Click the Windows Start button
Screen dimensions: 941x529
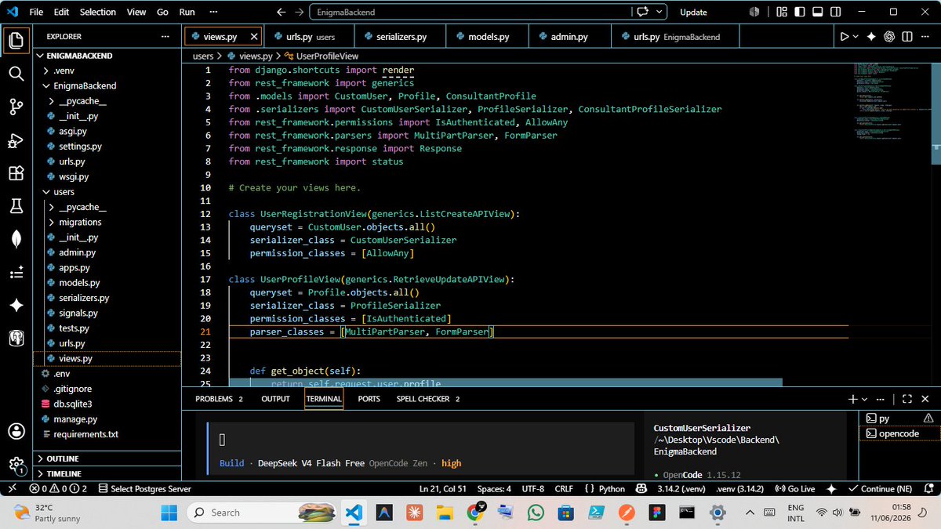coord(169,513)
